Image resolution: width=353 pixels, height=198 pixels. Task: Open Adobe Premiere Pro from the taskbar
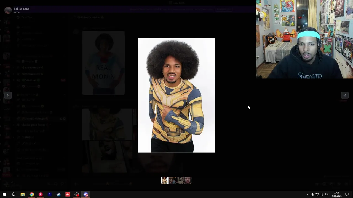pos(50,194)
